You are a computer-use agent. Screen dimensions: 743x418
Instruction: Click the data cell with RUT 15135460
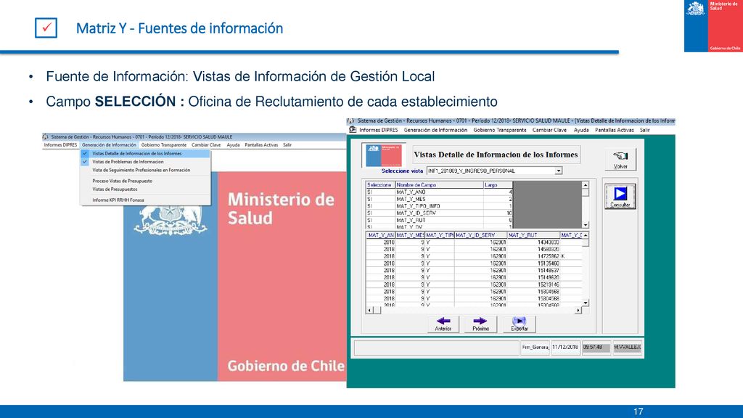(533, 263)
